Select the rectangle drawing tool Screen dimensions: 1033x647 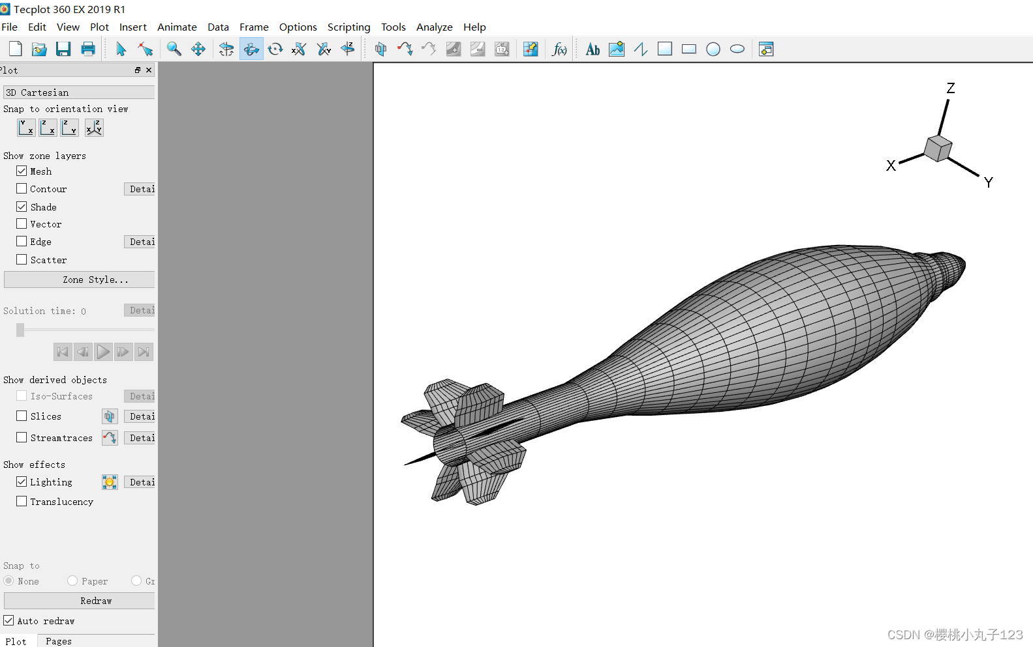[x=689, y=49]
